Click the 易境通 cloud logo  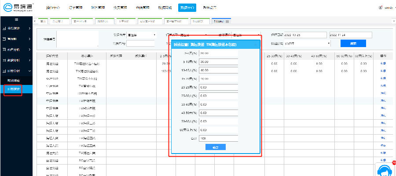tap(18, 7)
